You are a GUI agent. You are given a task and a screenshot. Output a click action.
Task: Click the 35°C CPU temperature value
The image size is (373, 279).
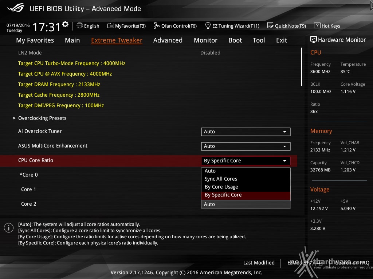345,72
